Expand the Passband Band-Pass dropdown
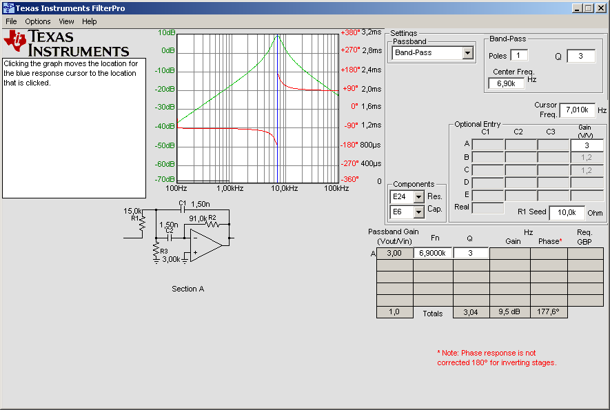 [467, 52]
